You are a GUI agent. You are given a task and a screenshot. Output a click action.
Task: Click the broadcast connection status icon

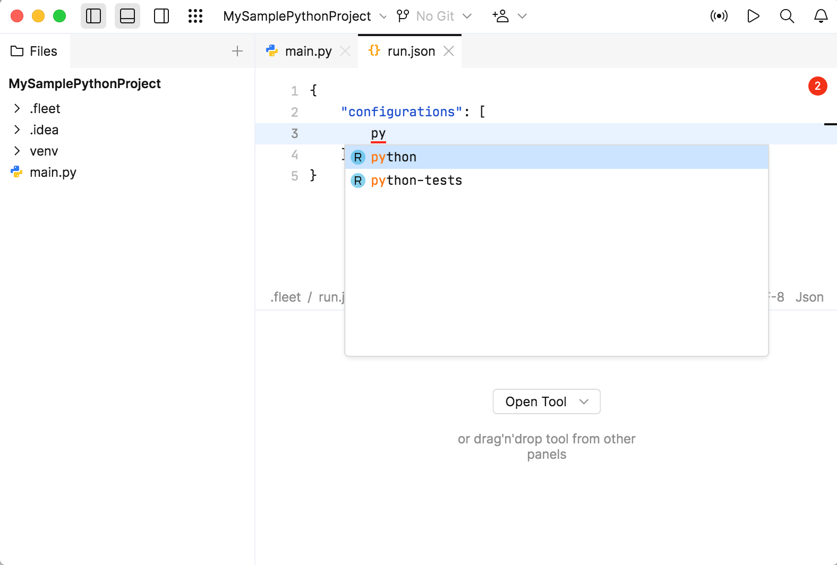[x=719, y=16]
